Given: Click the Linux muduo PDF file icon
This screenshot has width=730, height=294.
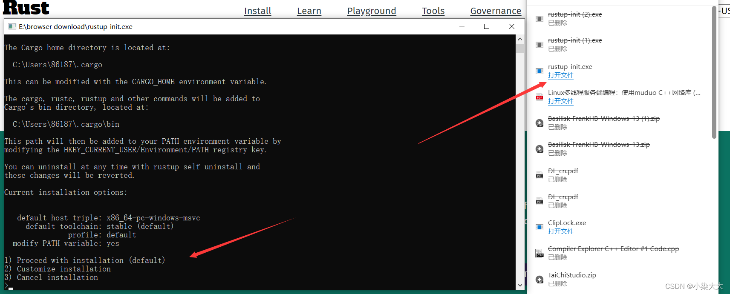Looking at the screenshot, I should tap(540, 97).
